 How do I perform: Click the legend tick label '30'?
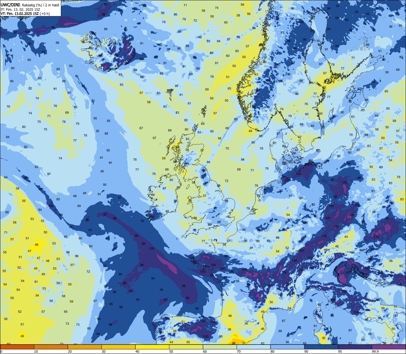(x=103, y=351)
